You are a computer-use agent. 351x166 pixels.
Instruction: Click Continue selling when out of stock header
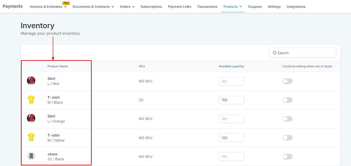tap(307, 66)
